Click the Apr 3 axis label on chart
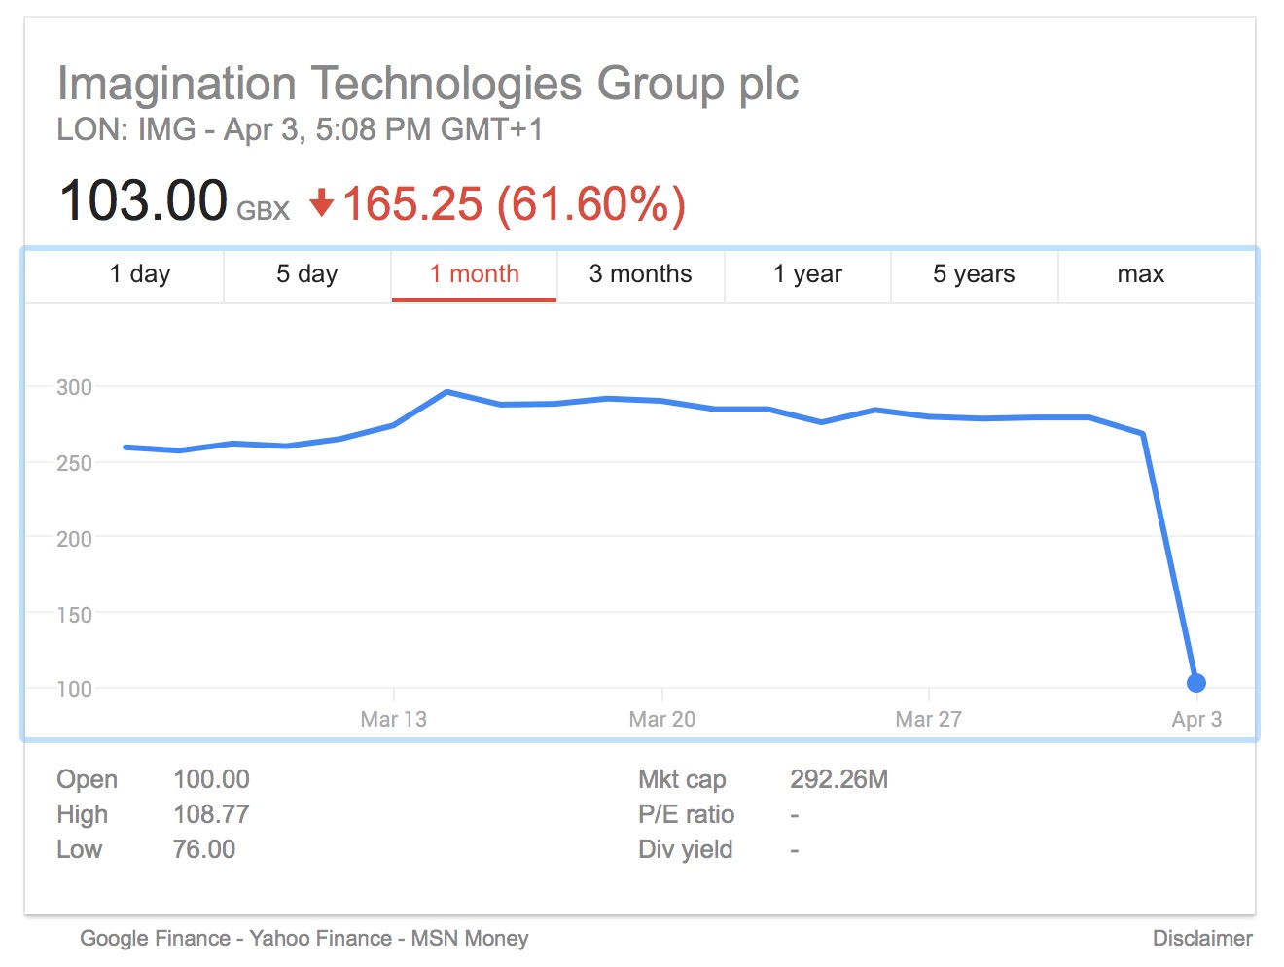Image resolution: width=1284 pixels, height=967 pixels. 1197,719
